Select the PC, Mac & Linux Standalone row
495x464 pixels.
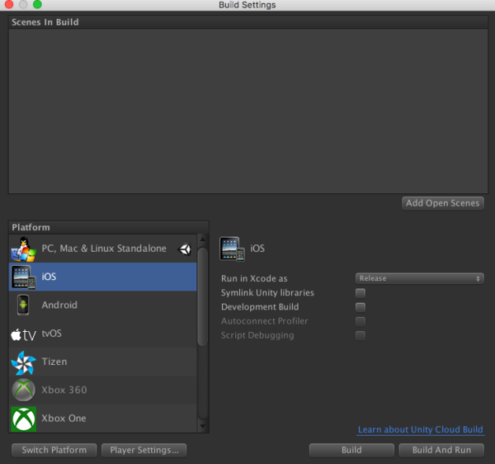click(102, 249)
